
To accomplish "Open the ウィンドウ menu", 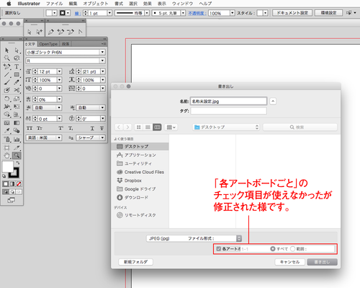I will 183,4.
